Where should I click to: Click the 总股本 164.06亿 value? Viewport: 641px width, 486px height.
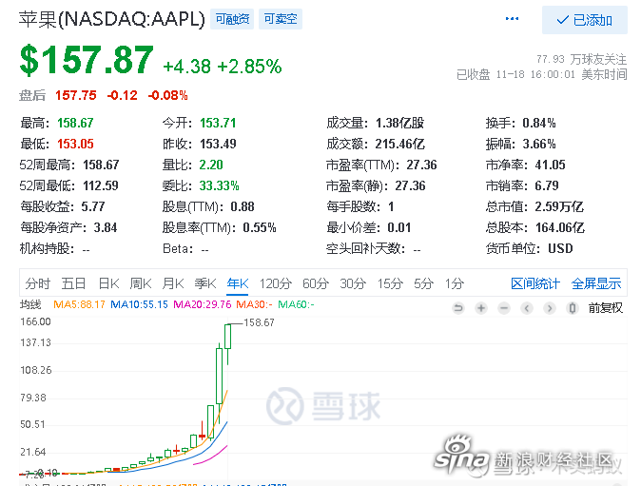[x=560, y=227]
